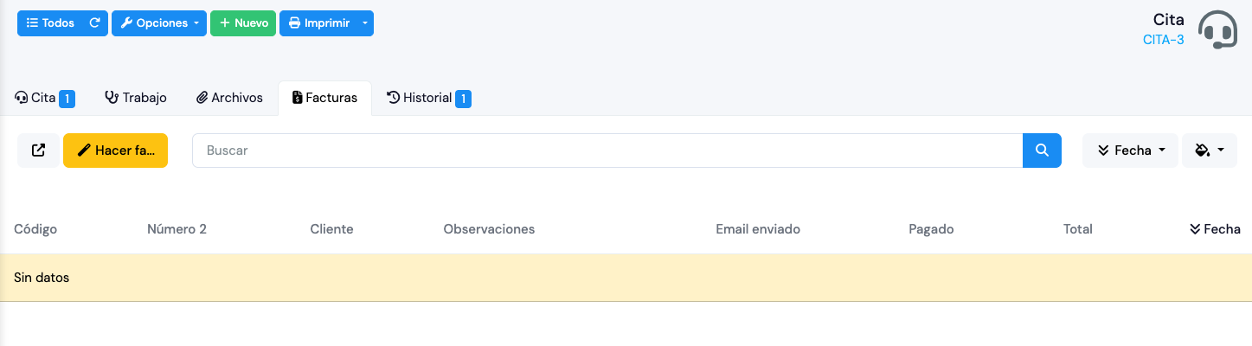Viewport: 1252px width, 346px height.
Task: Select the Historial tab
Action: tap(427, 98)
